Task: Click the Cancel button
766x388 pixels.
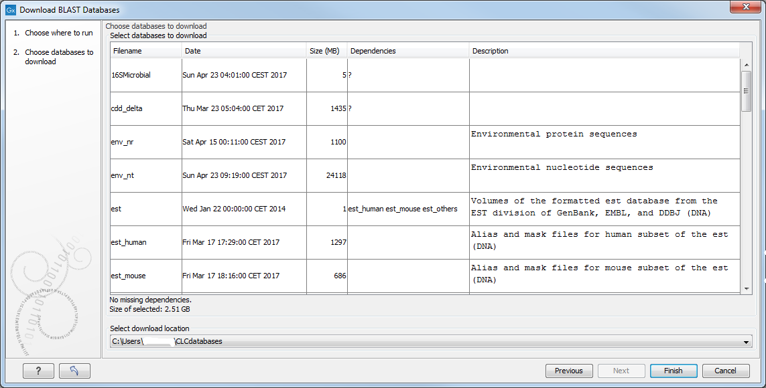Action: coord(725,371)
